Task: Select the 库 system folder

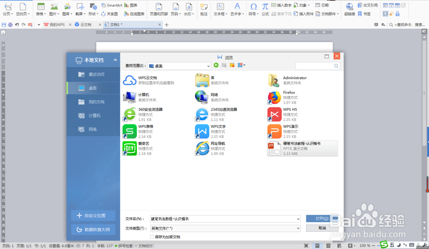Action: pos(212,80)
